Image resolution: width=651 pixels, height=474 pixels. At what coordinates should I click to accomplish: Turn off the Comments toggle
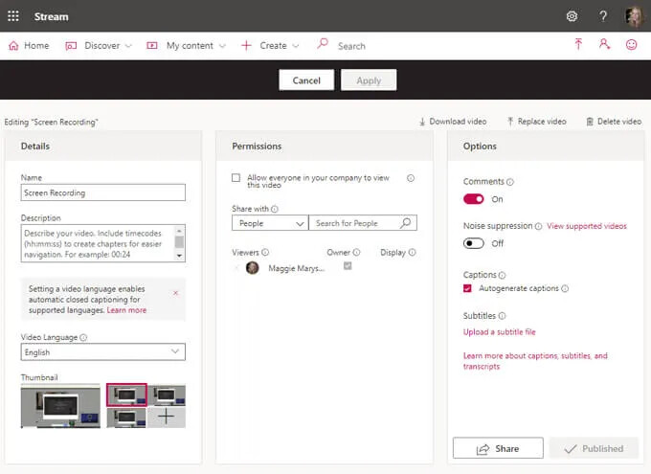coord(474,199)
